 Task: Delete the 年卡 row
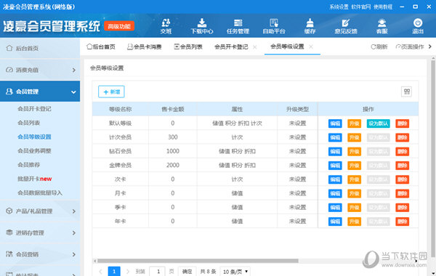402,222
